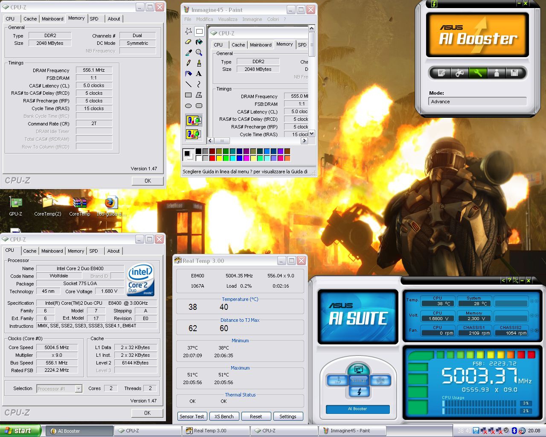Choose the Fill With Color bucket tool
Image resolution: width=546 pixels, height=437 pixels.
199,42
